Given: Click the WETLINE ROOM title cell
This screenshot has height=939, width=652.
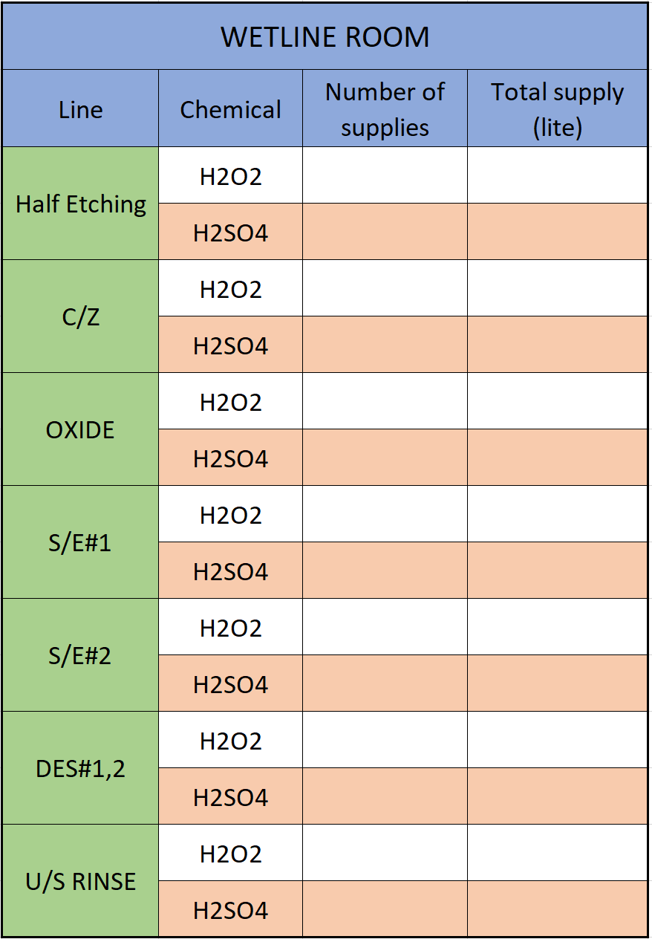Looking at the screenshot, I should (x=325, y=37).
